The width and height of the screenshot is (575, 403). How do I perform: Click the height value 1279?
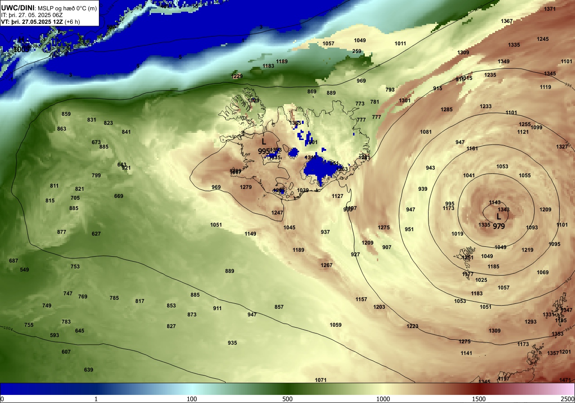point(246,187)
